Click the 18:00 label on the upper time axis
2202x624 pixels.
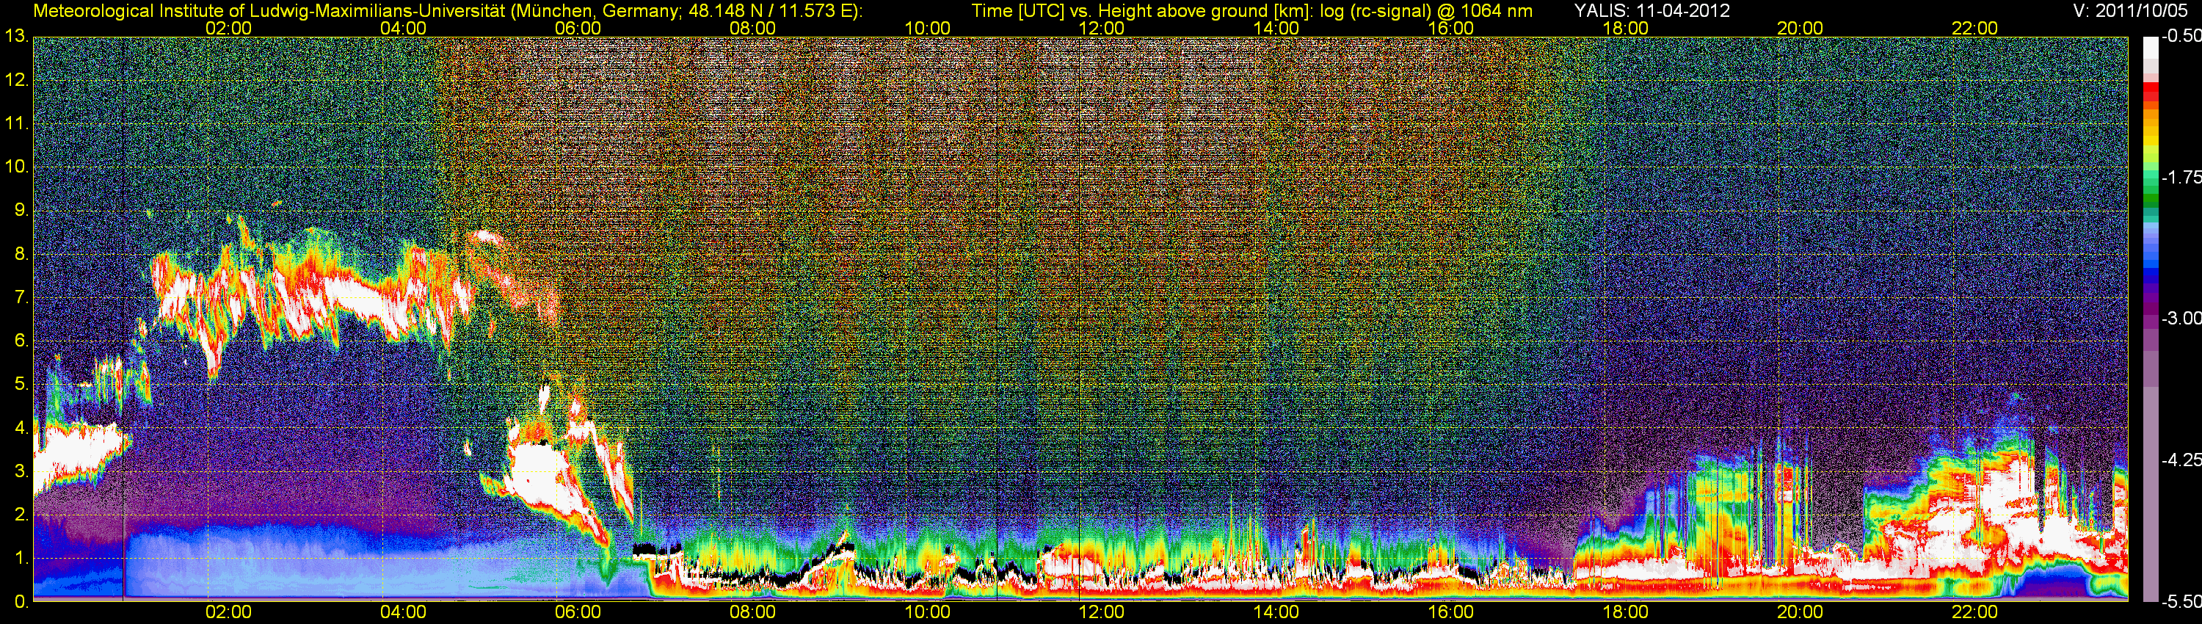click(1625, 28)
